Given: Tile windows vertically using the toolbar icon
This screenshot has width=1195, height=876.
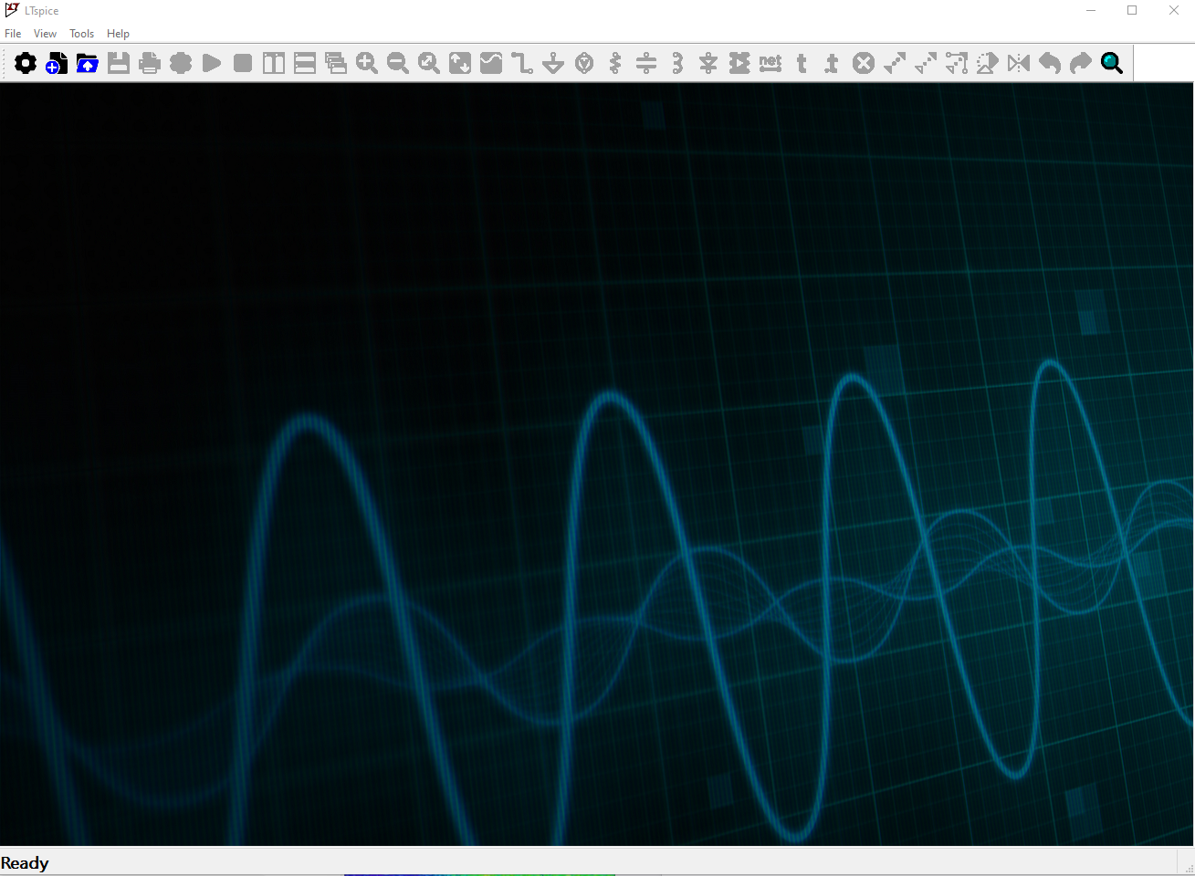Looking at the screenshot, I should [274, 63].
